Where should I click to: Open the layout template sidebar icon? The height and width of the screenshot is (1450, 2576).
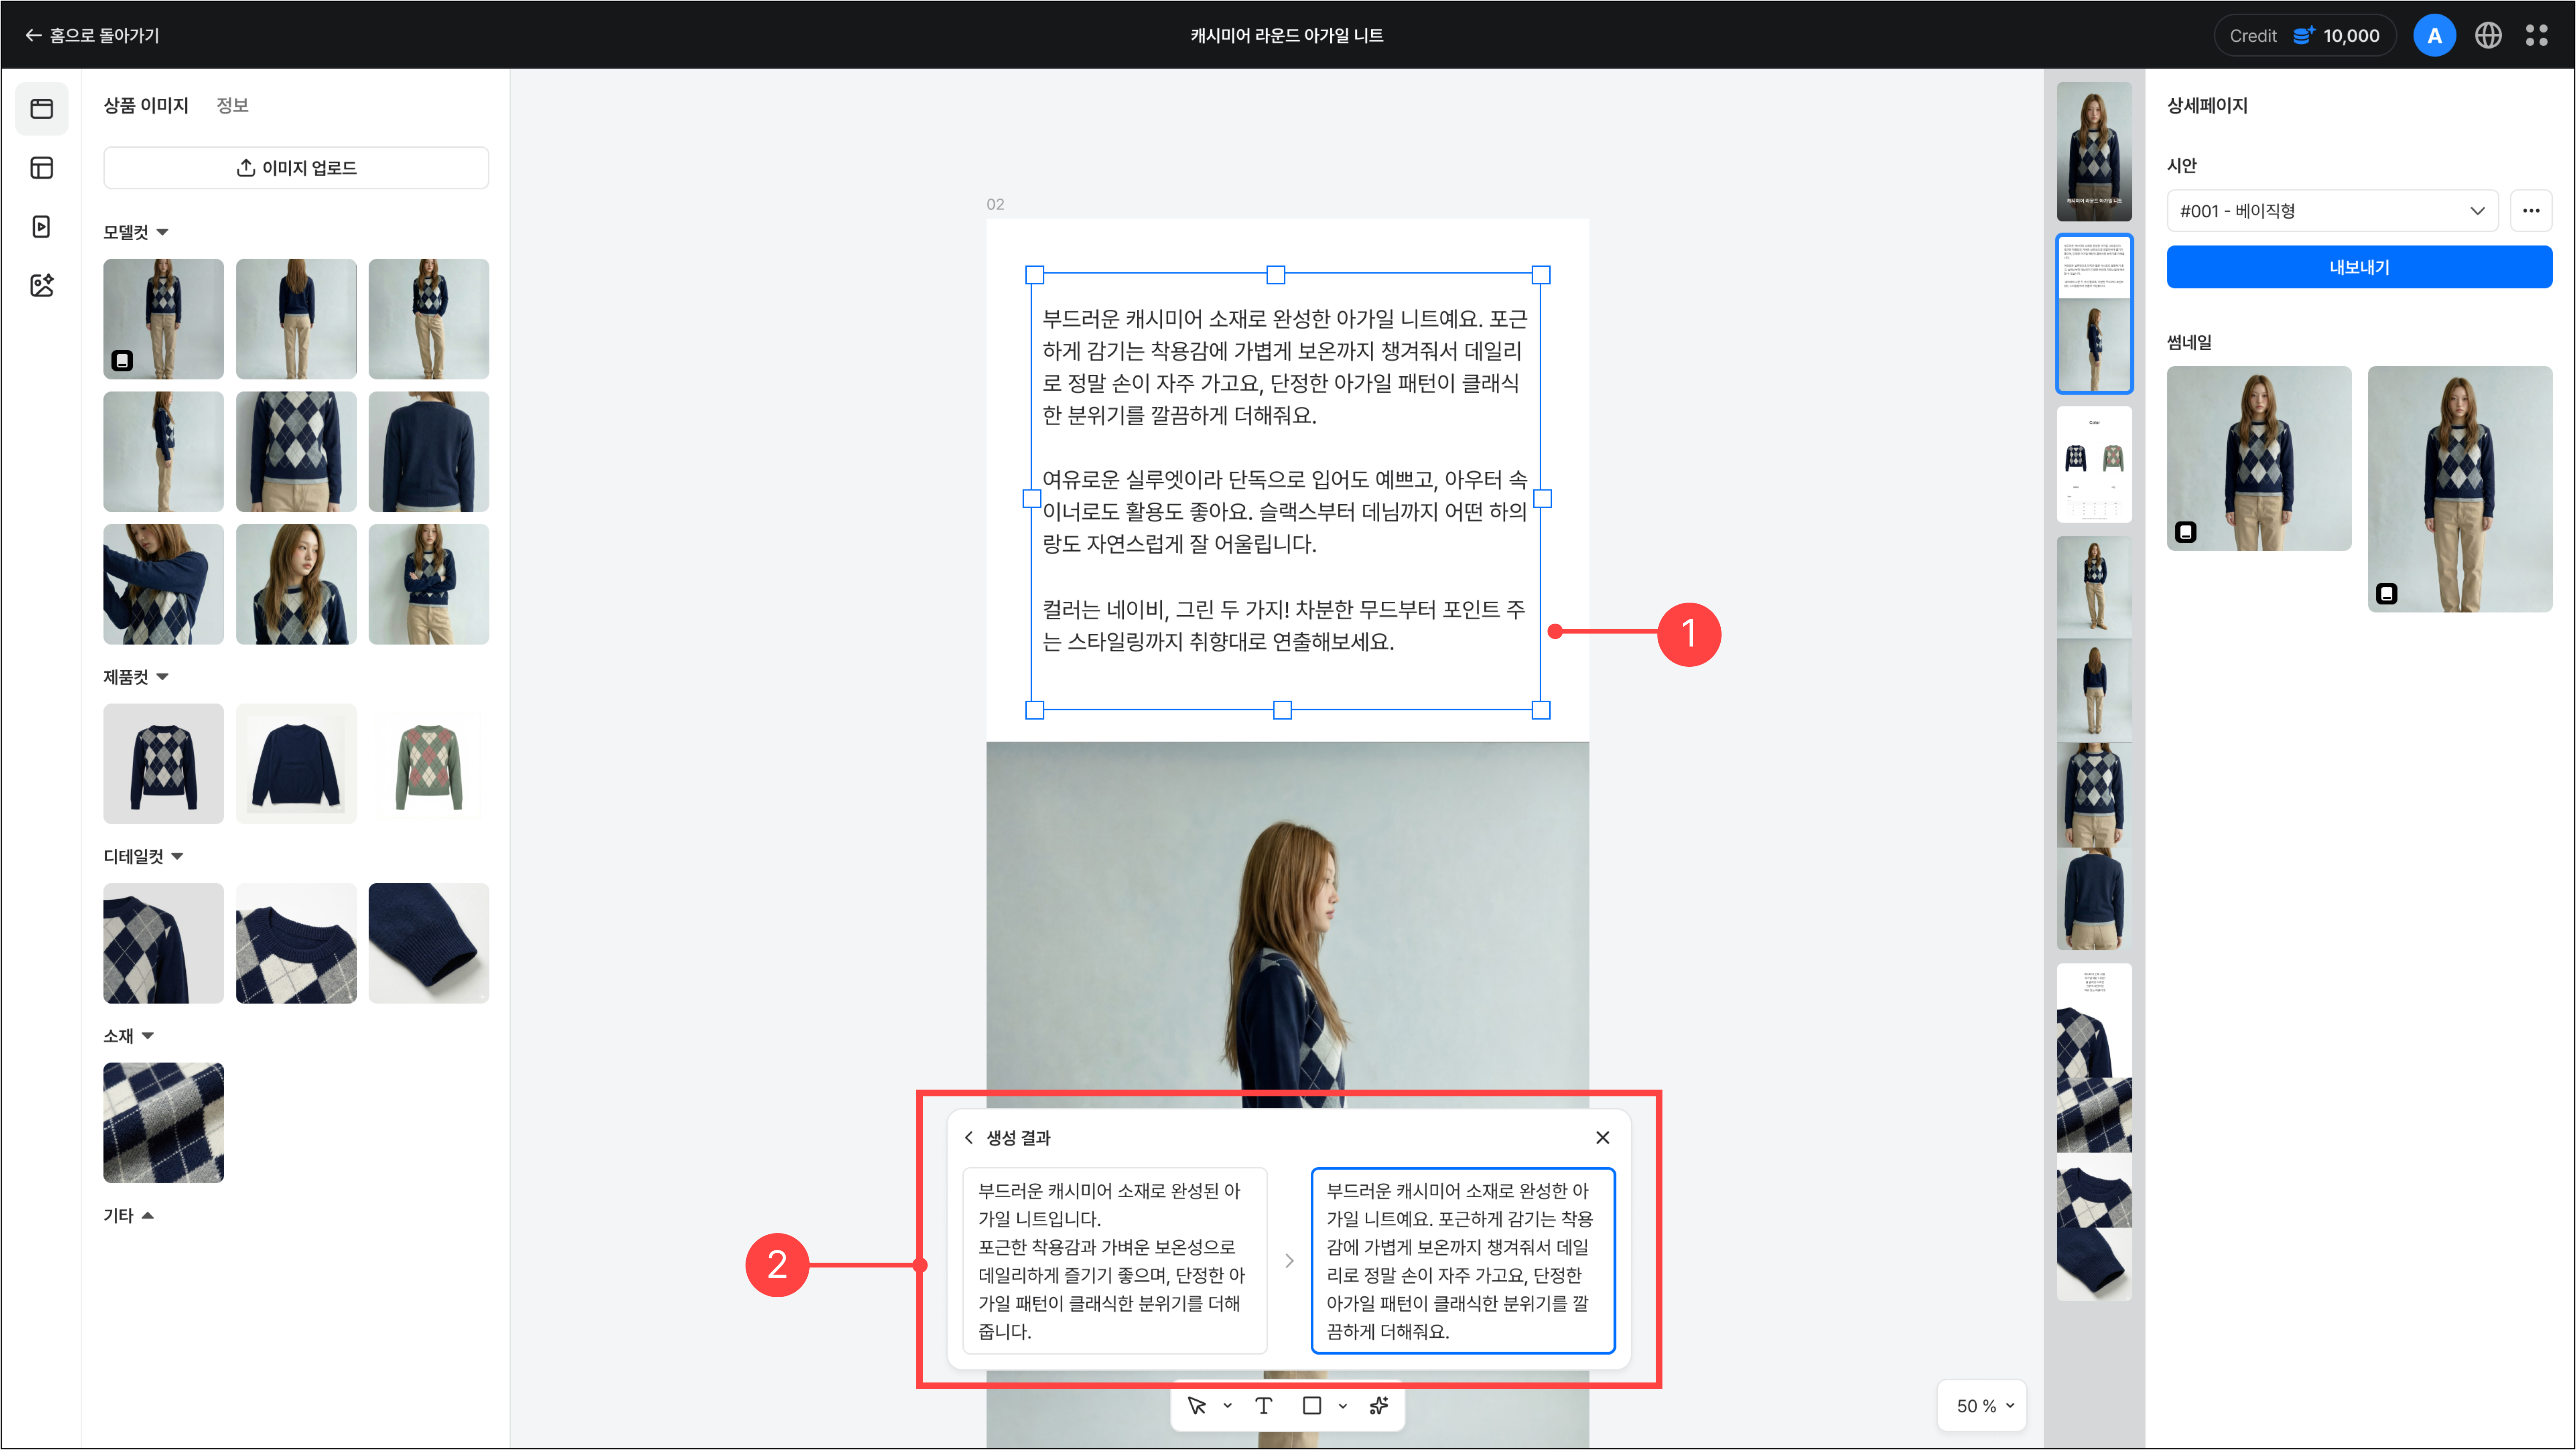(x=42, y=168)
